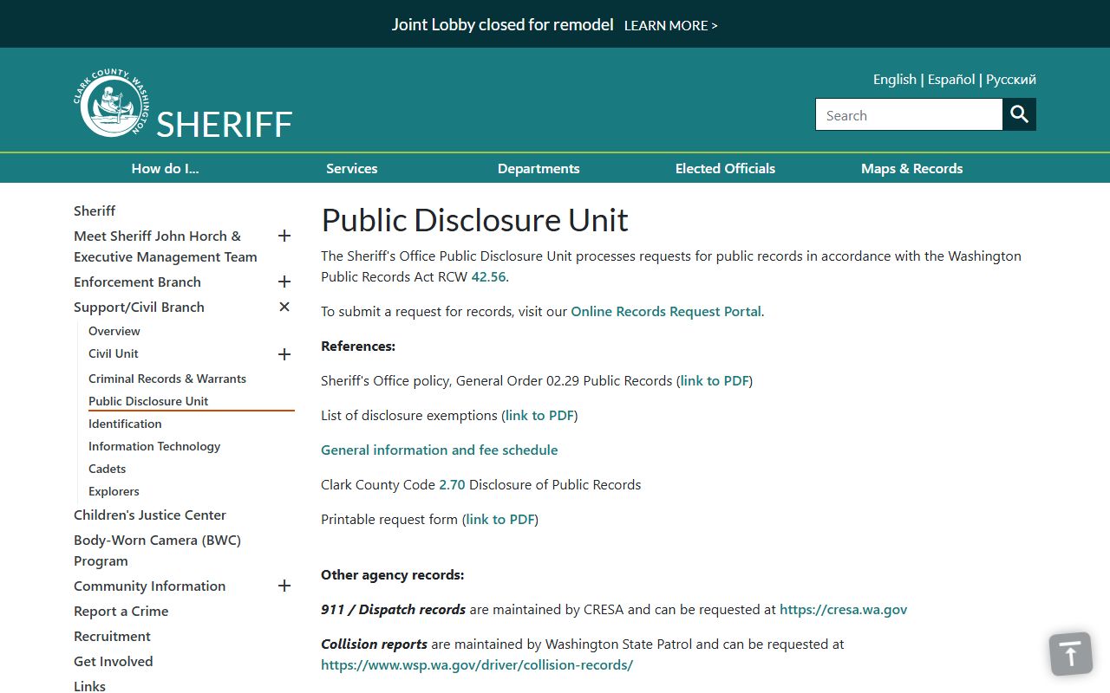
Task: Open the RCW 42.56 link
Action: coord(488,276)
